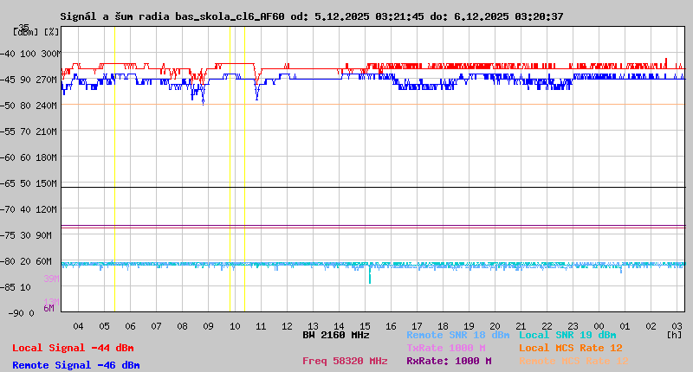Click the [h] unit label on time axis
This screenshot has width=693, height=372.
coord(674,335)
